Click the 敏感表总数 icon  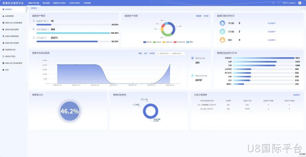point(192,58)
